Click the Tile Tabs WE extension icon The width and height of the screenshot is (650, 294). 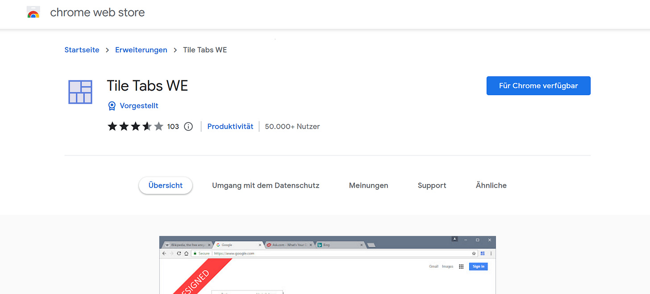point(80,92)
